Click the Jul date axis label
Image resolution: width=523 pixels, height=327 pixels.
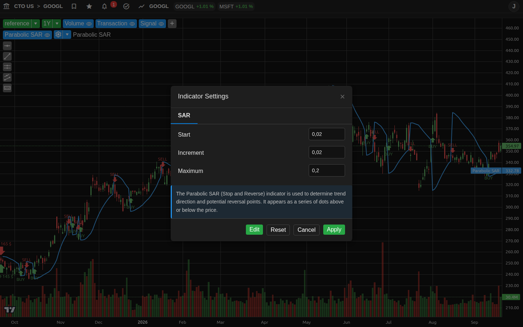pos(389,322)
